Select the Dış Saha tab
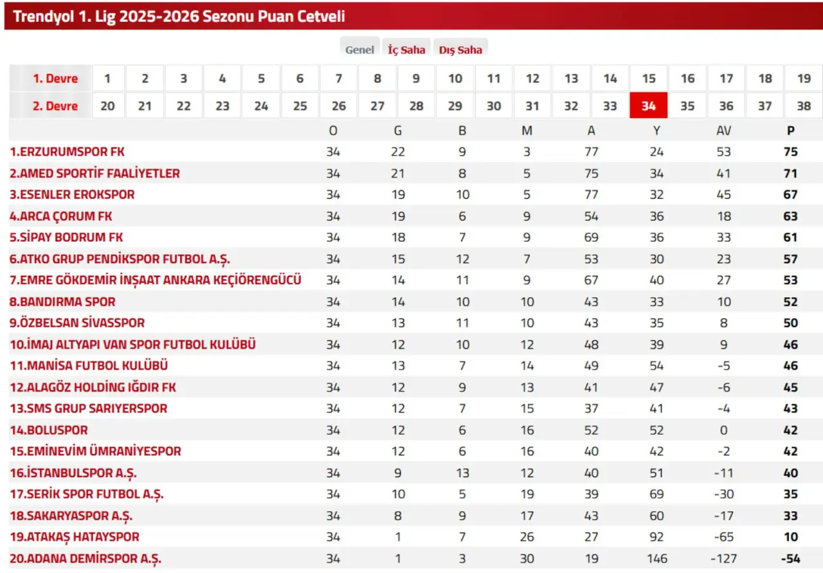This screenshot has height=573, width=823. (460, 50)
